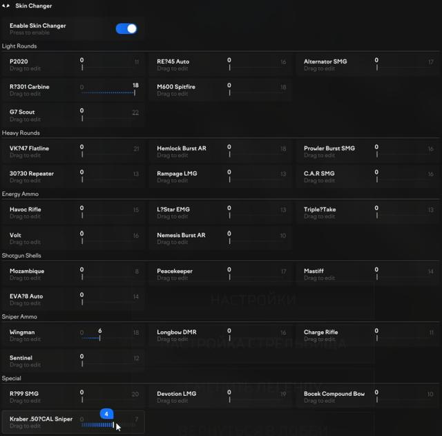Screen dimensions: 442x436
Task: Click the G7 Scout skin slider
Action: pyautogui.click(x=109, y=118)
